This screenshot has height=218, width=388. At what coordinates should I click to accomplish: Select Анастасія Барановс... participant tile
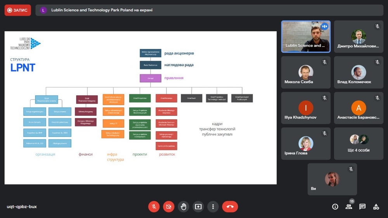359,108
